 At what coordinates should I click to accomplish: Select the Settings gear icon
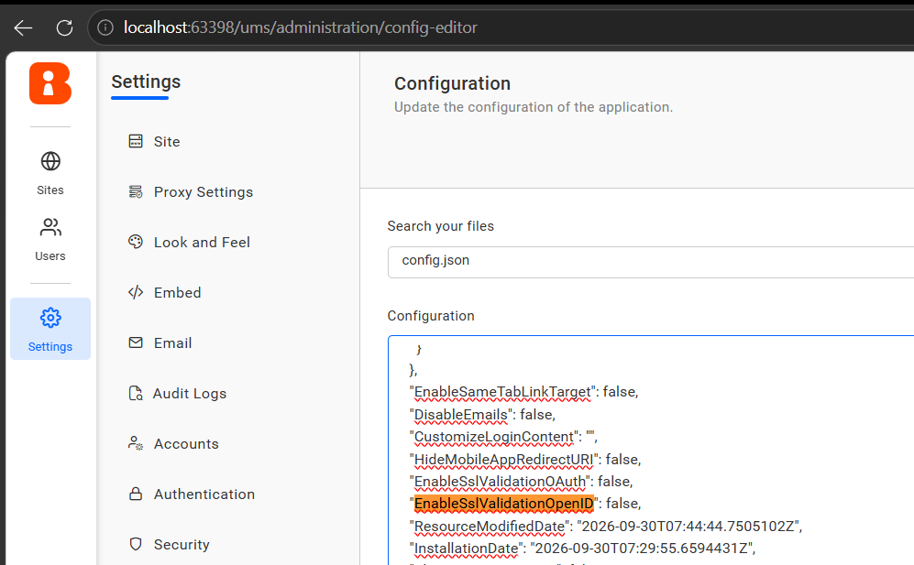50,318
